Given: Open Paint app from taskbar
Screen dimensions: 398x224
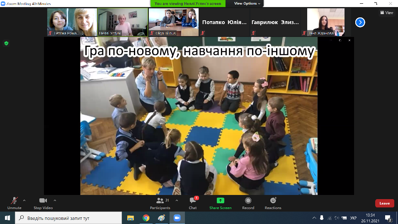Looking at the screenshot, I should [161, 218].
